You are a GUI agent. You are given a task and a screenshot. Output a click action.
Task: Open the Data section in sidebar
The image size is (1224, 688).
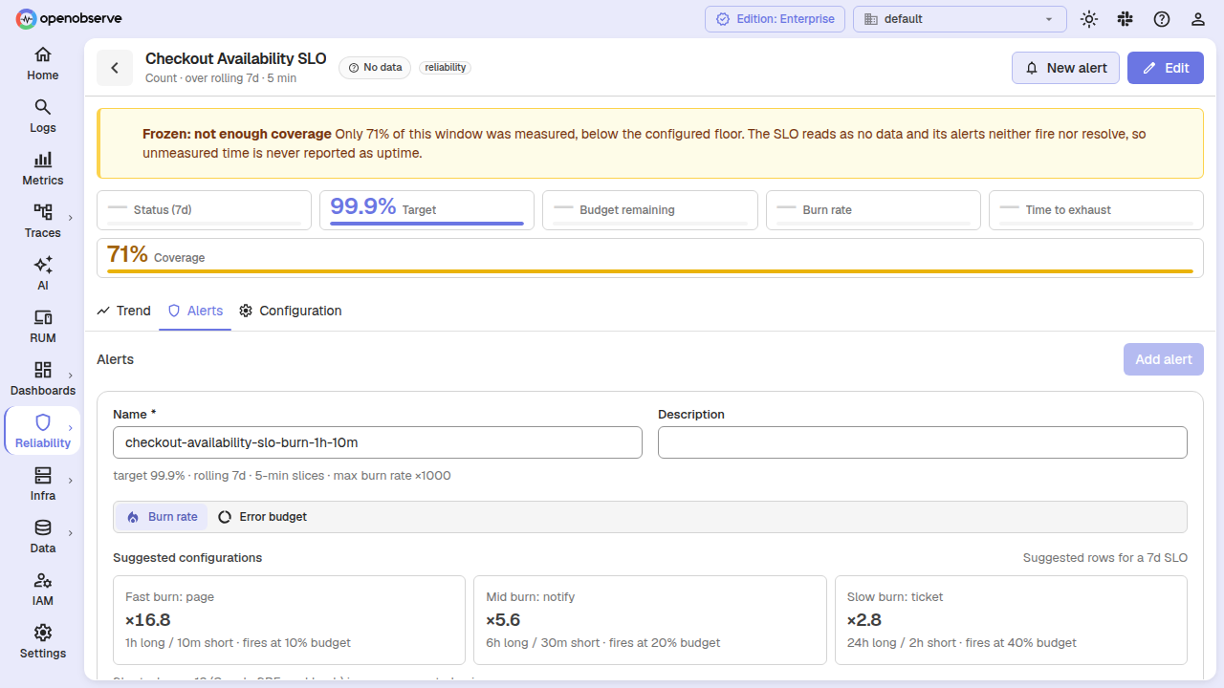click(42, 536)
